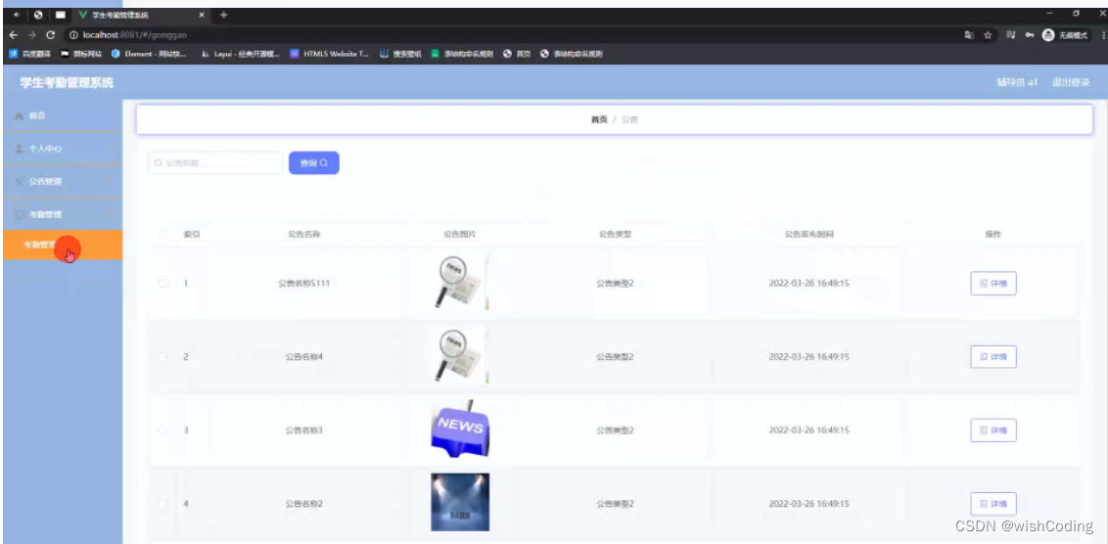This screenshot has height=544, width=1108.
Task: Tick the checkbox for row 公告名称5111
Action: (x=162, y=284)
